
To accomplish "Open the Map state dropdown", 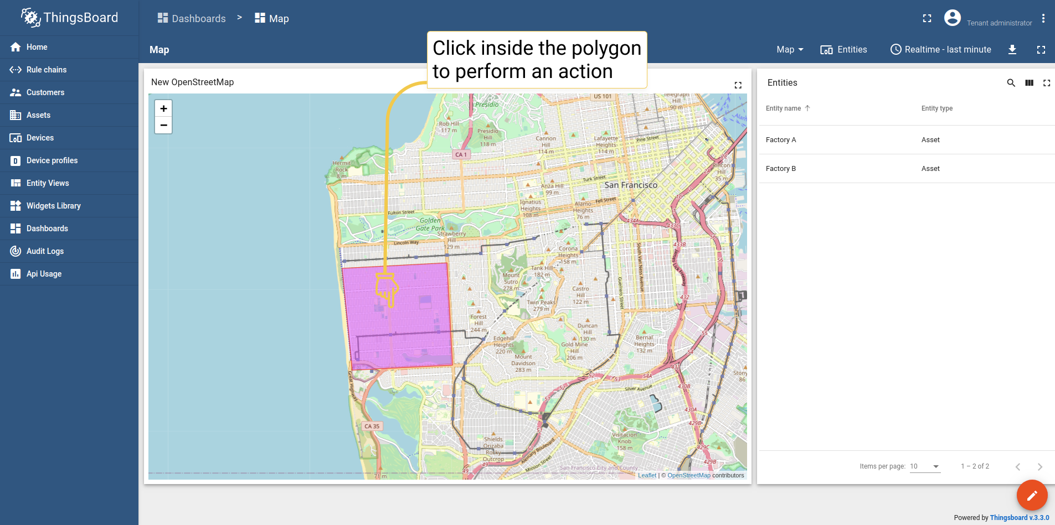I will [790, 49].
